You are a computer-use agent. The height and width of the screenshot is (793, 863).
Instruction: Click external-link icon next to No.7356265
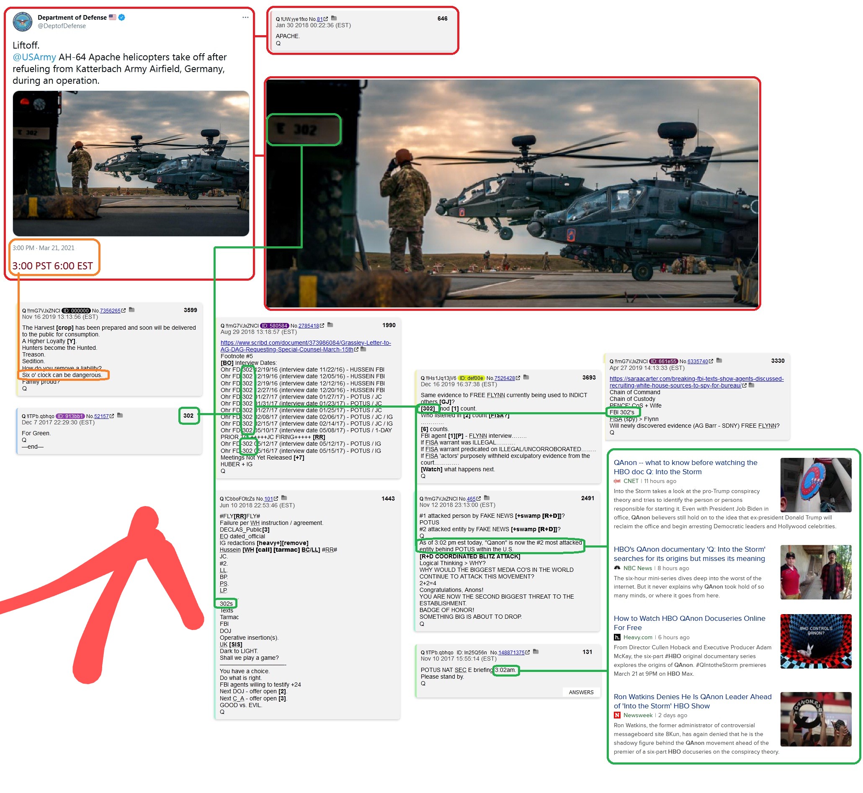click(124, 310)
